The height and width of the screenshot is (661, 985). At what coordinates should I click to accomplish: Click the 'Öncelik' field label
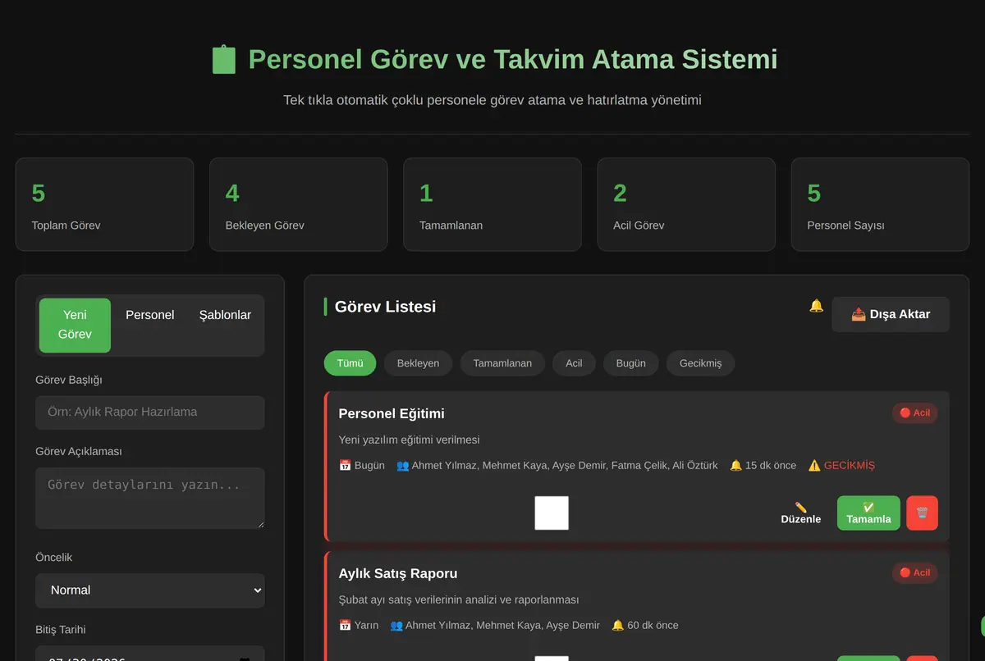[x=54, y=557]
